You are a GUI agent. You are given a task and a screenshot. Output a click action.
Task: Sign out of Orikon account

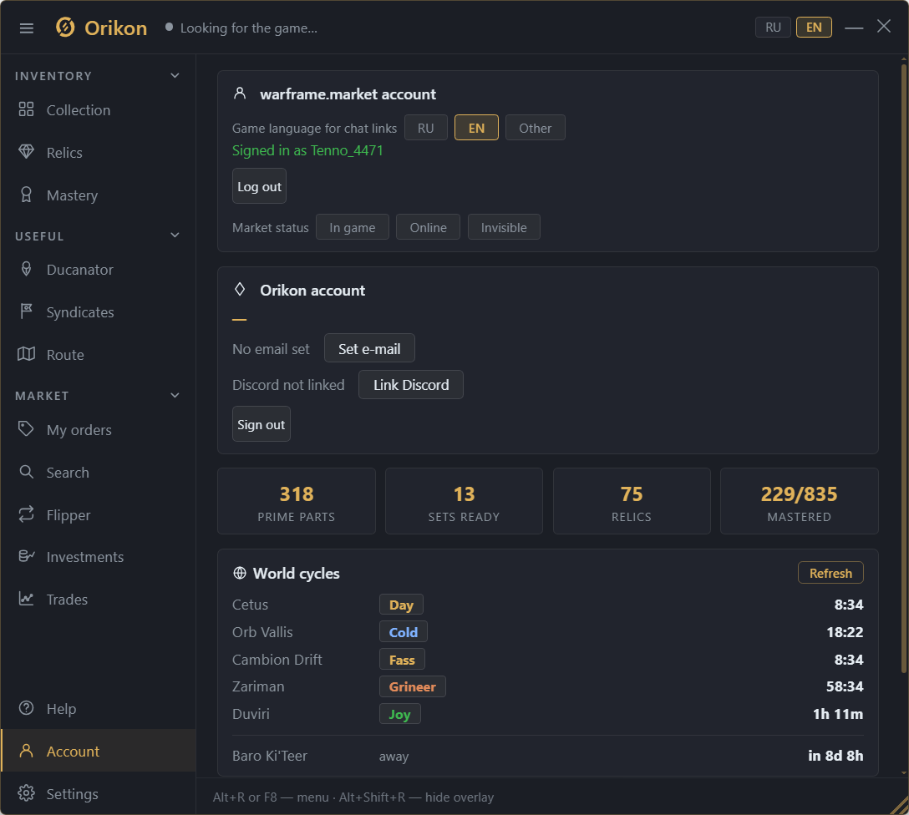point(261,424)
